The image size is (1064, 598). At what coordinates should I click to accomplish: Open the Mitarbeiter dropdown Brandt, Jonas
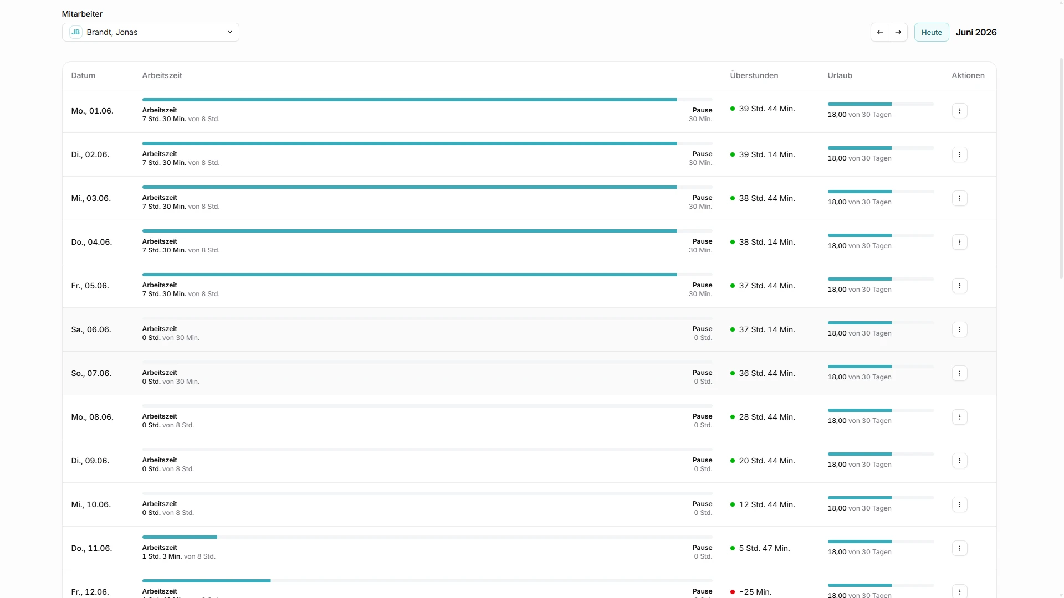pos(151,32)
